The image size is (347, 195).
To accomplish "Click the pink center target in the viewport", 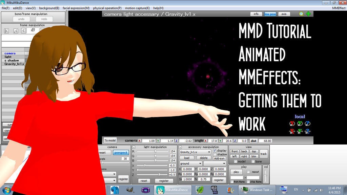I will pos(208,77).
